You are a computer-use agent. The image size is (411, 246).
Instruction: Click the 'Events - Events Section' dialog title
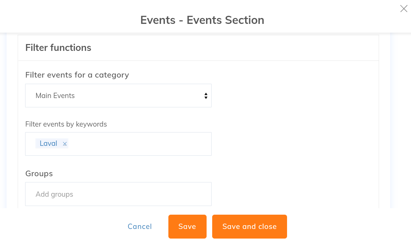pyautogui.click(x=202, y=20)
